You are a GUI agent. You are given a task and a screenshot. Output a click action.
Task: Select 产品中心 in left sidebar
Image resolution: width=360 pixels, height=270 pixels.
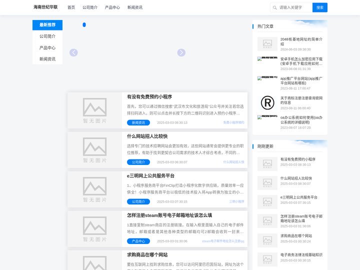47,48
